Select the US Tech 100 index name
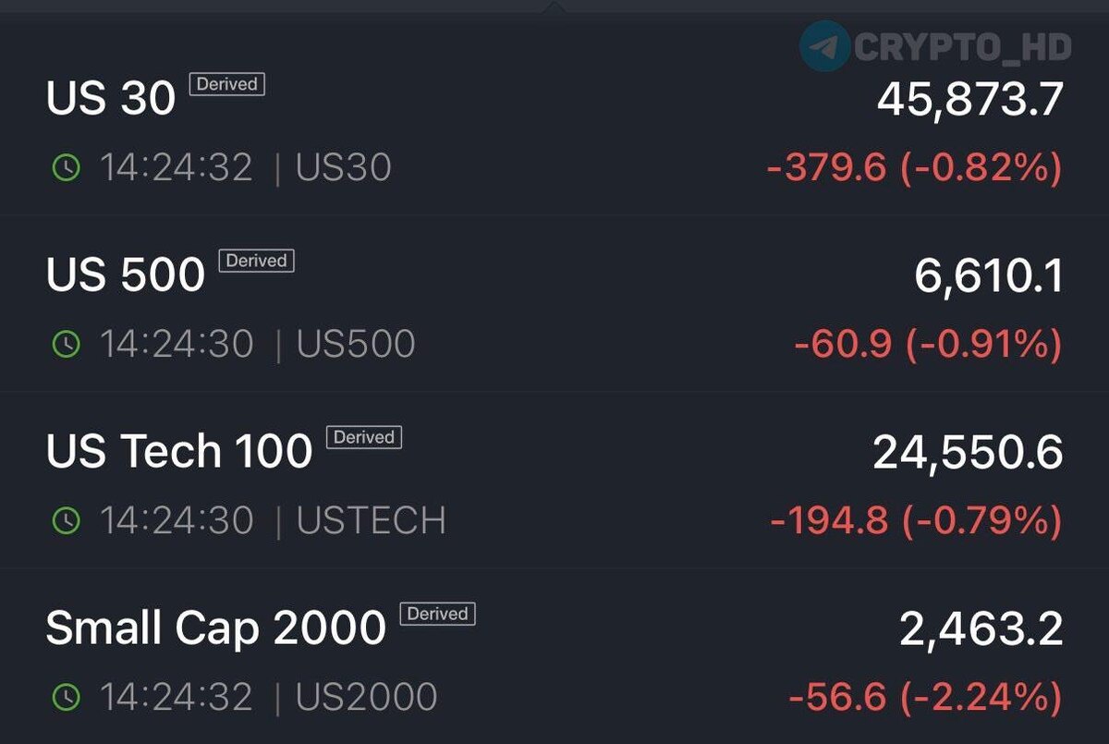 point(179,452)
